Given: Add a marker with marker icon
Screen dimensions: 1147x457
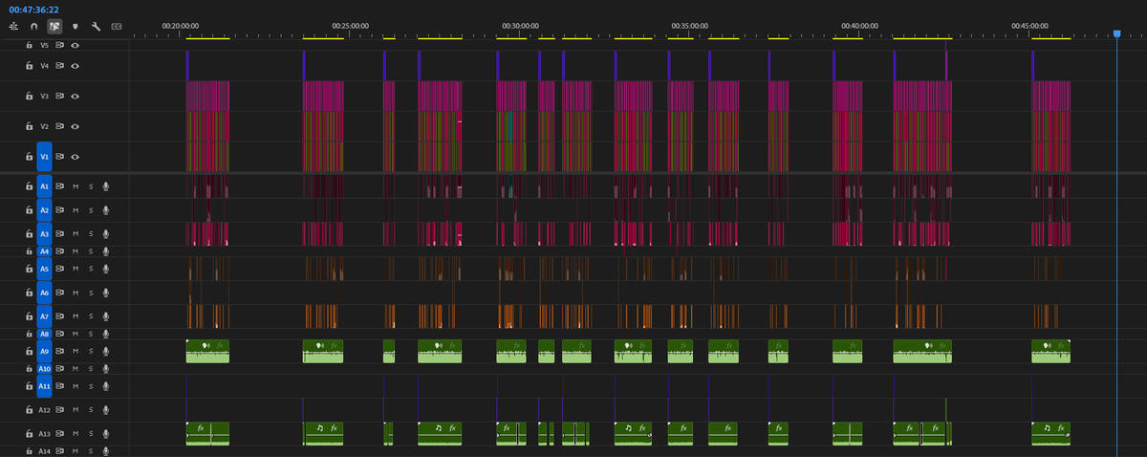Looking at the screenshot, I should [76, 26].
